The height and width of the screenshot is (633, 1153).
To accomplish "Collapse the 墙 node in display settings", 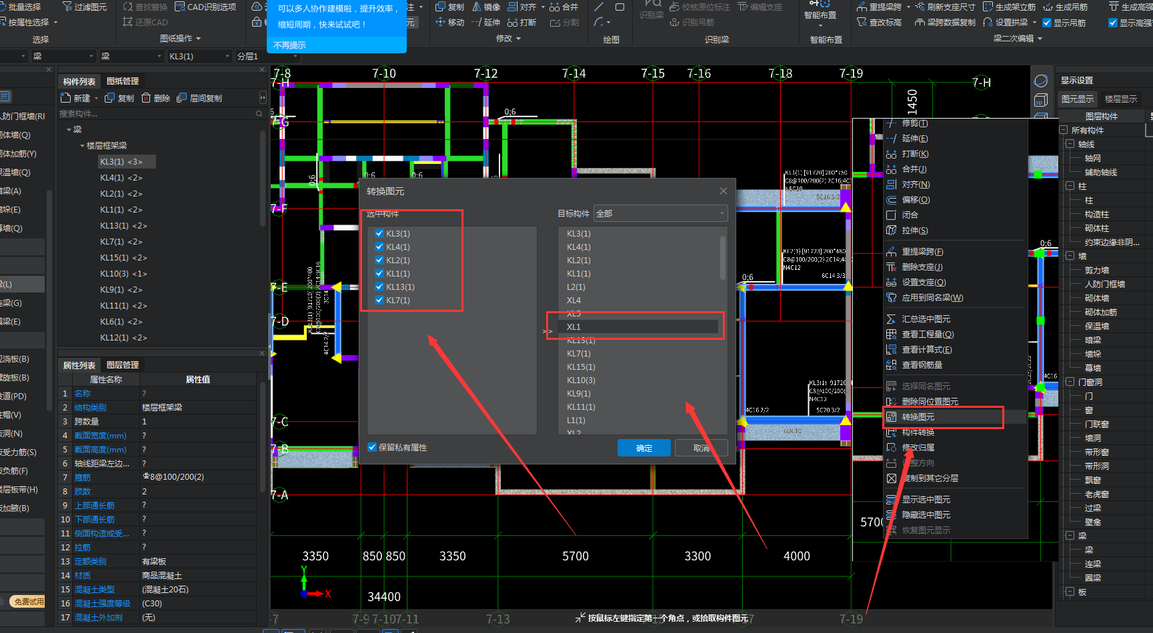I will [x=1070, y=256].
